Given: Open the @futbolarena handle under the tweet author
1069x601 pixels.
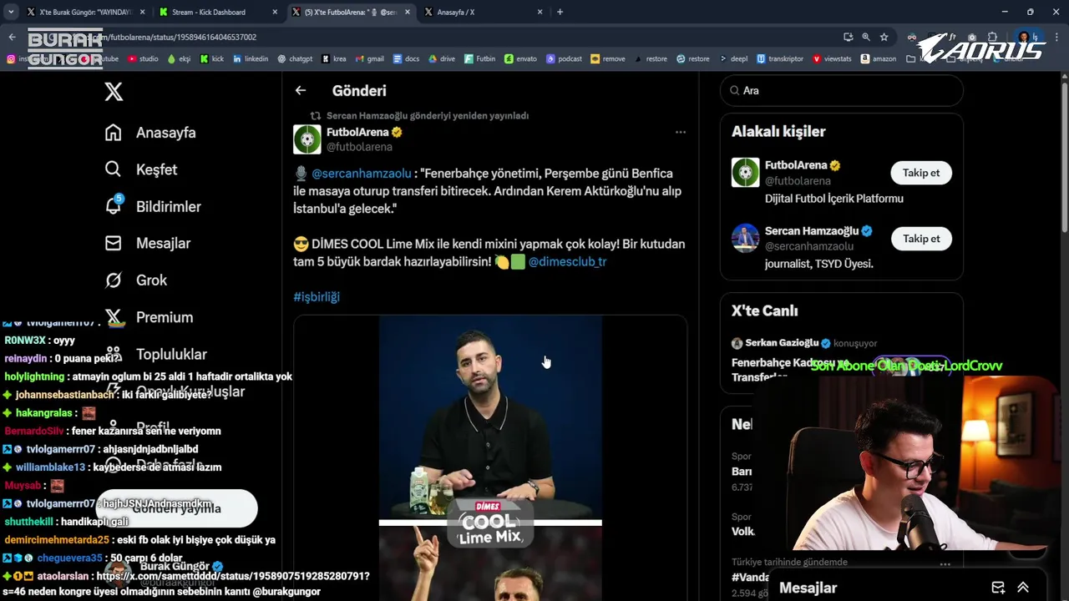Looking at the screenshot, I should (359, 147).
